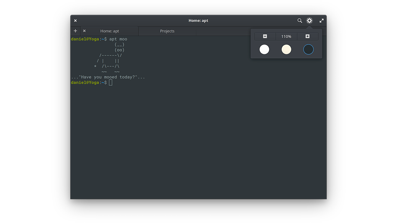
Task: Reset zoom via the 110% button
Action: coord(286,36)
